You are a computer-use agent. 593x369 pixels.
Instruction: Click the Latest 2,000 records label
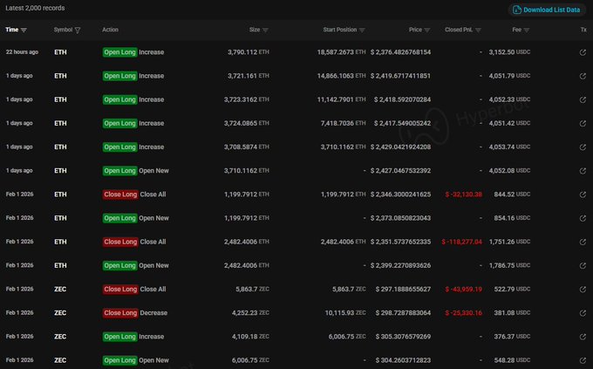coord(35,8)
